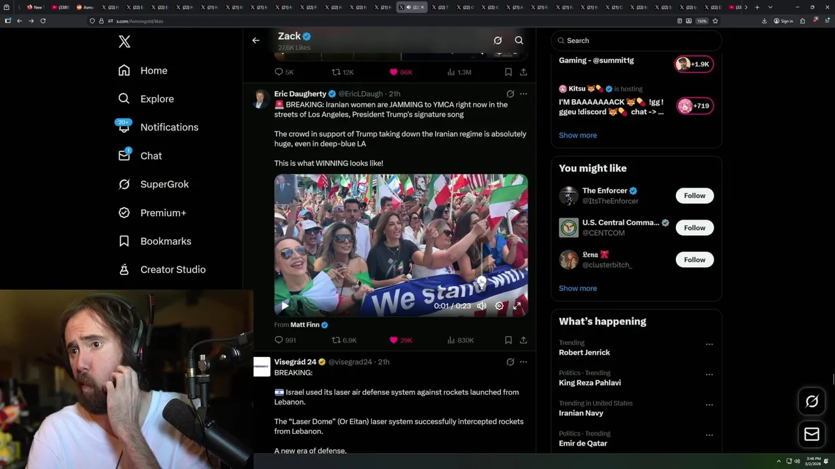
Task: Open trending topic Emir de Qatar
Action: pyautogui.click(x=583, y=444)
